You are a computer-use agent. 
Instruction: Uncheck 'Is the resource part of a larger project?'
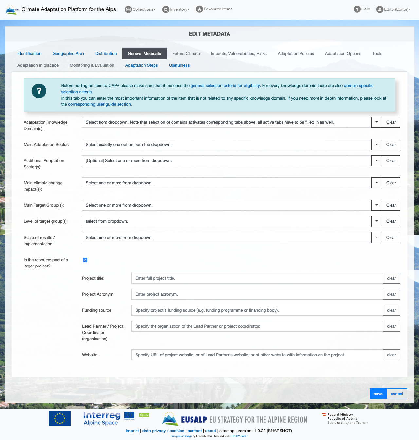(x=85, y=260)
